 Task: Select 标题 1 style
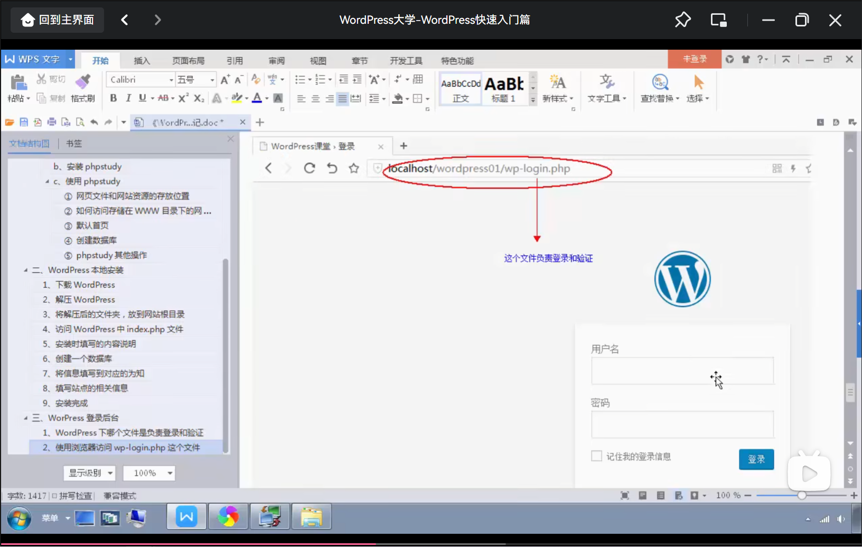[504, 89]
